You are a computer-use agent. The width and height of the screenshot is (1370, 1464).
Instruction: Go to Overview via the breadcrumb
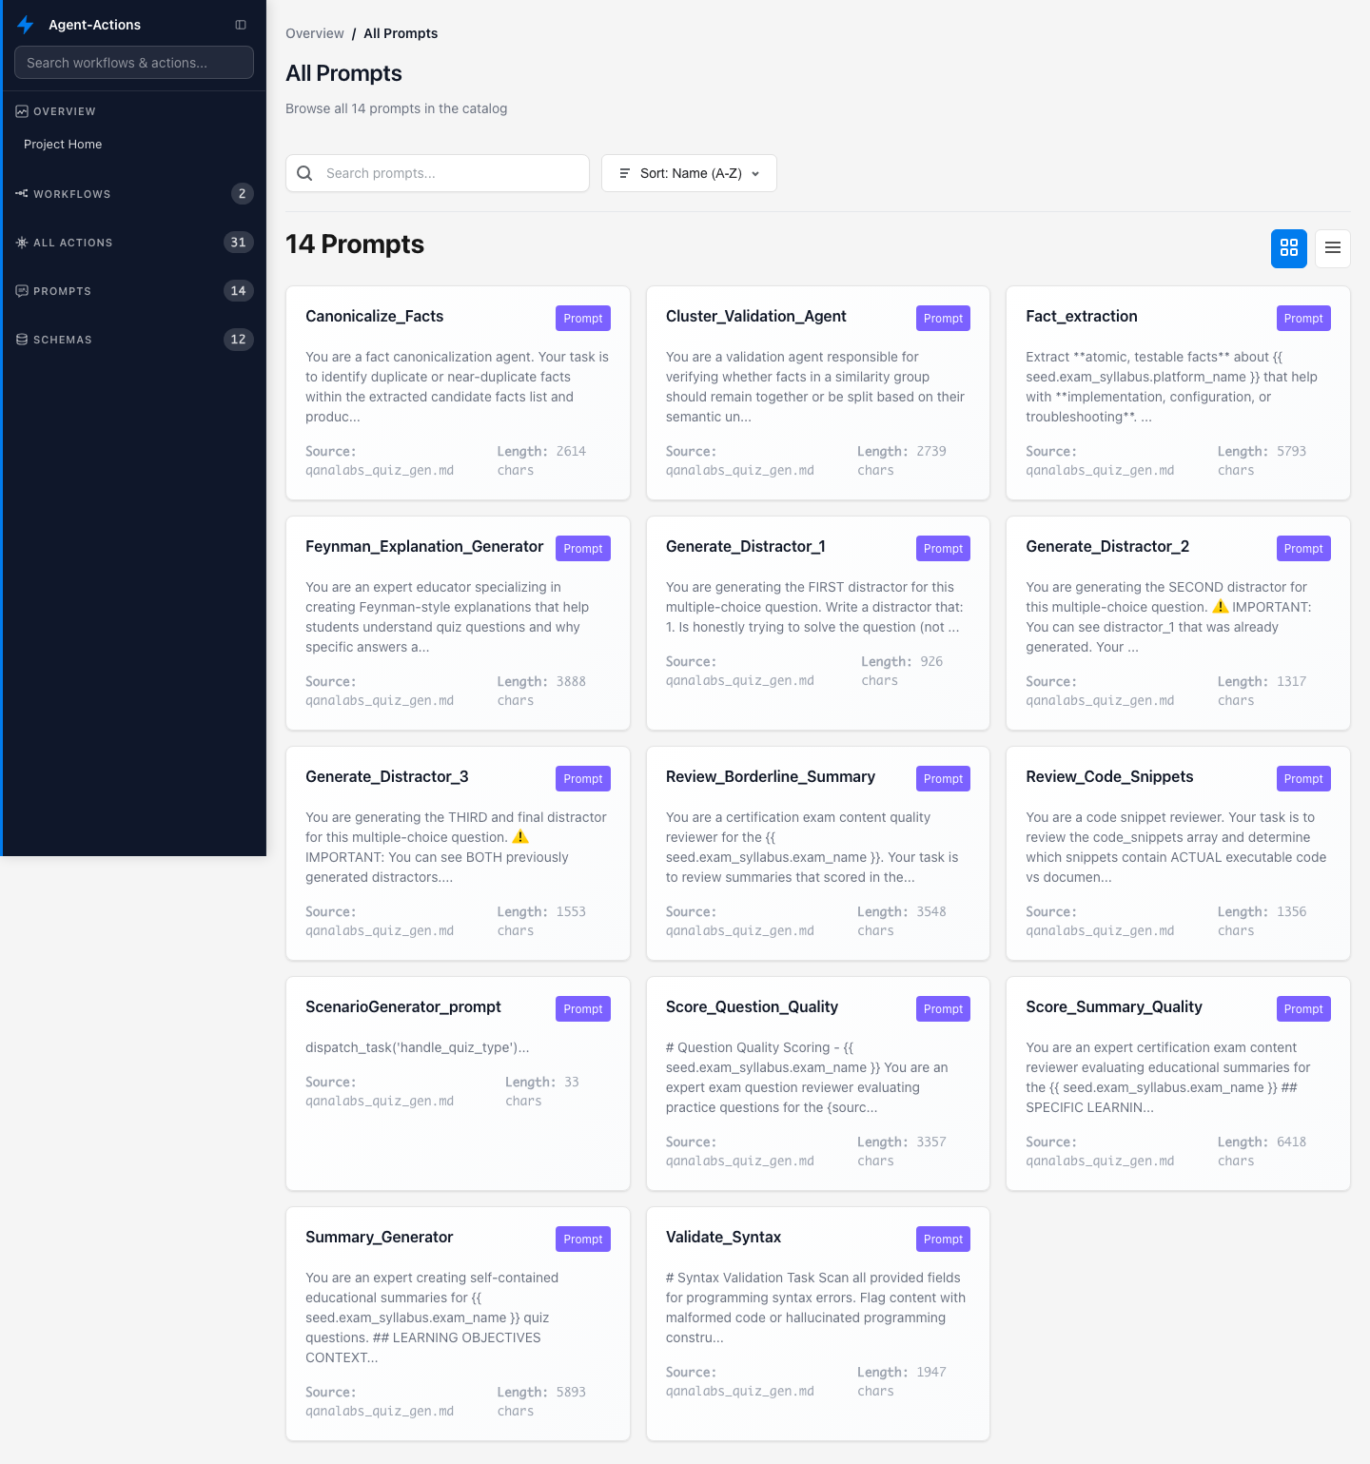[315, 33]
